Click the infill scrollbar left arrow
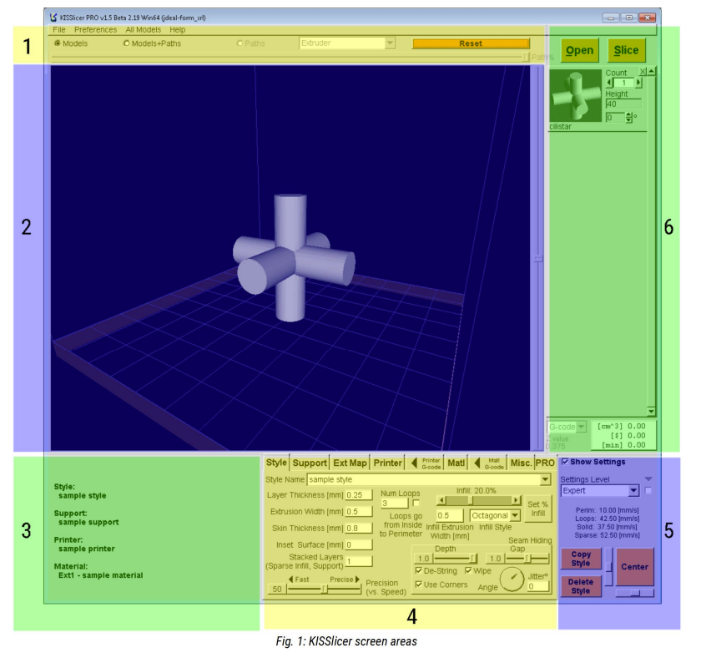This screenshot has width=701, height=653. (x=440, y=500)
